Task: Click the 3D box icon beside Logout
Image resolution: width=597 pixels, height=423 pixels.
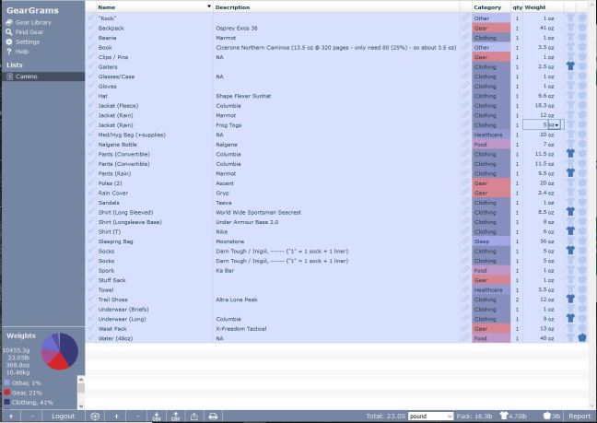Action: pyautogui.click(x=95, y=417)
